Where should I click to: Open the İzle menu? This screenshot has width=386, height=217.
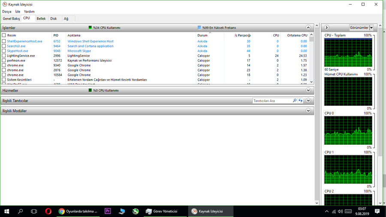click(x=18, y=12)
